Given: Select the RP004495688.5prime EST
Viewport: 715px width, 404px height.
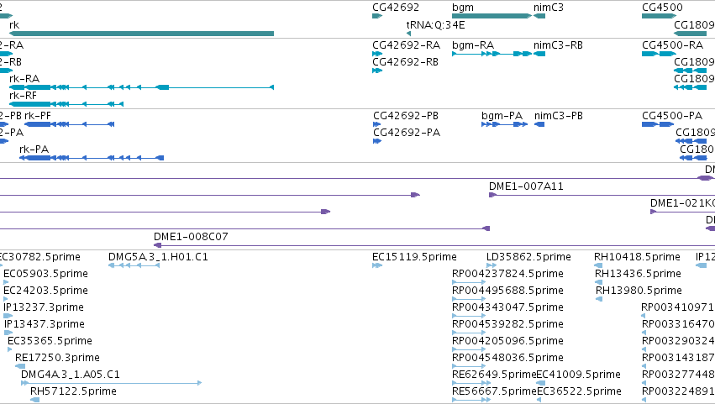Looking at the screenshot, I should point(469,299).
